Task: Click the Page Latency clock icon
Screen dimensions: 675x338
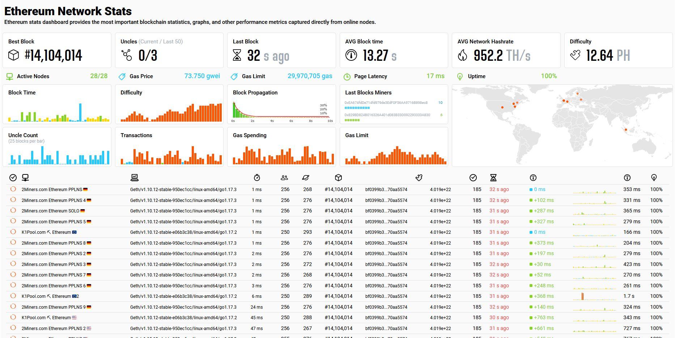Action: 347,77
